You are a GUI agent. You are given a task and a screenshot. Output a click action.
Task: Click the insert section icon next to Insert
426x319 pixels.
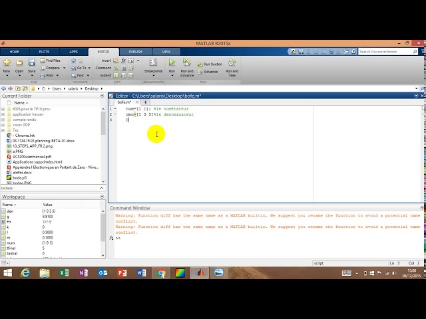tap(116, 60)
